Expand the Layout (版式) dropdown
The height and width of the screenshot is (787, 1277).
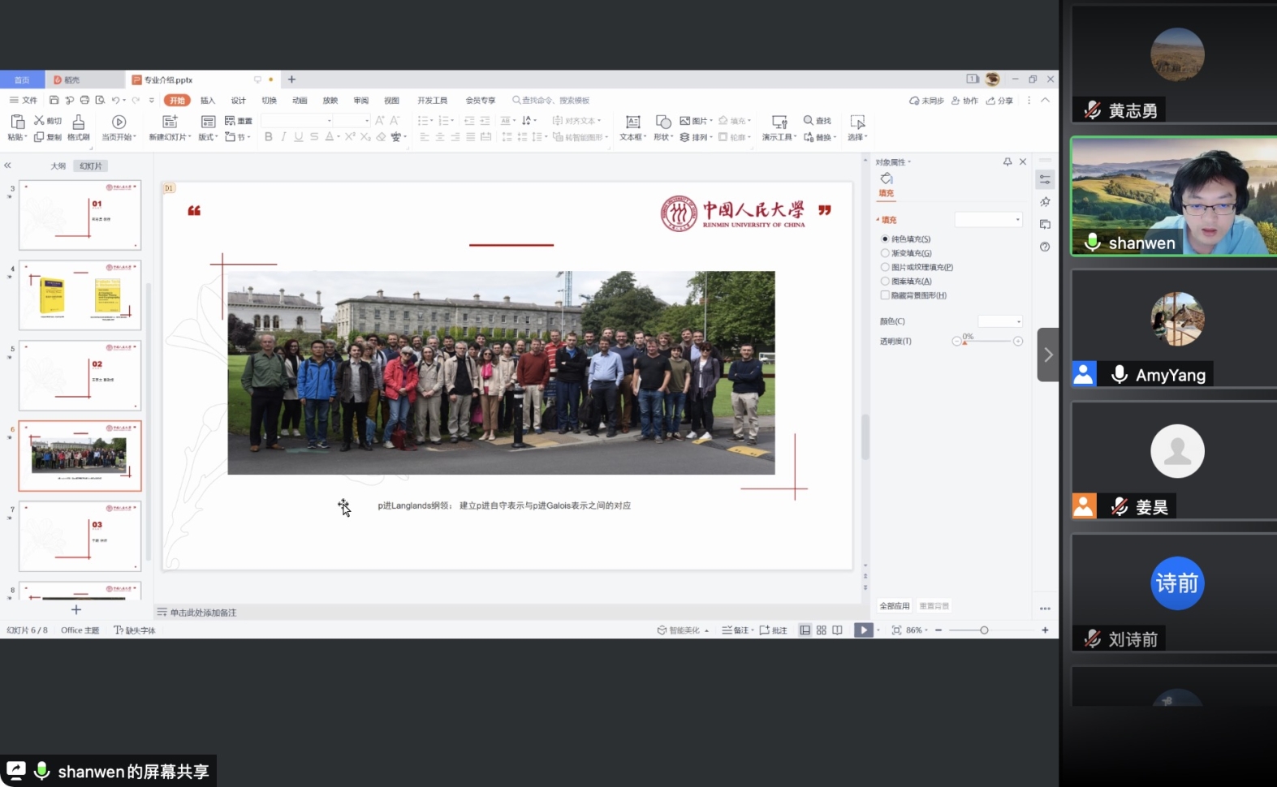pyautogui.click(x=209, y=137)
